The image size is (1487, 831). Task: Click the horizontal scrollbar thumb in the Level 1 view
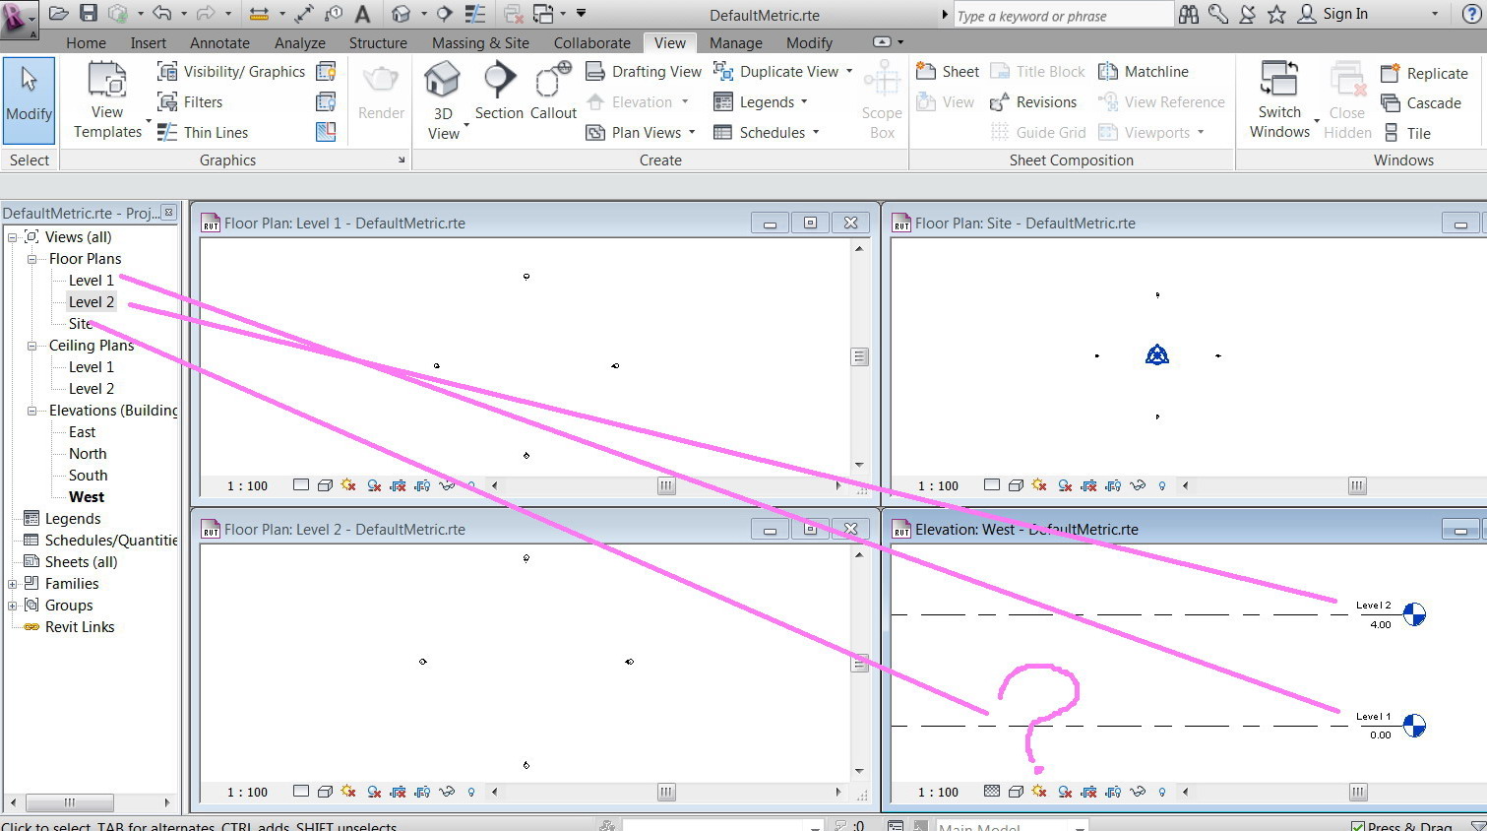(666, 485)
